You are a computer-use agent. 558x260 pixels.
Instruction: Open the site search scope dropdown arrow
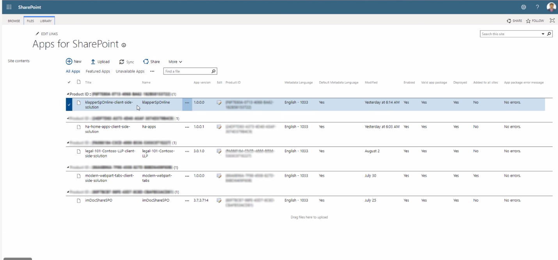point(543,34)
